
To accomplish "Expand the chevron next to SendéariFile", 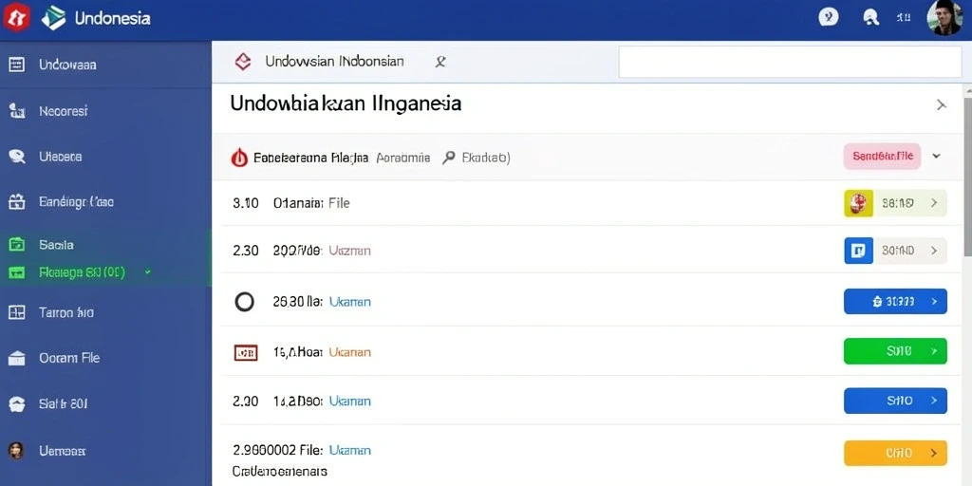I will [937, 157].
